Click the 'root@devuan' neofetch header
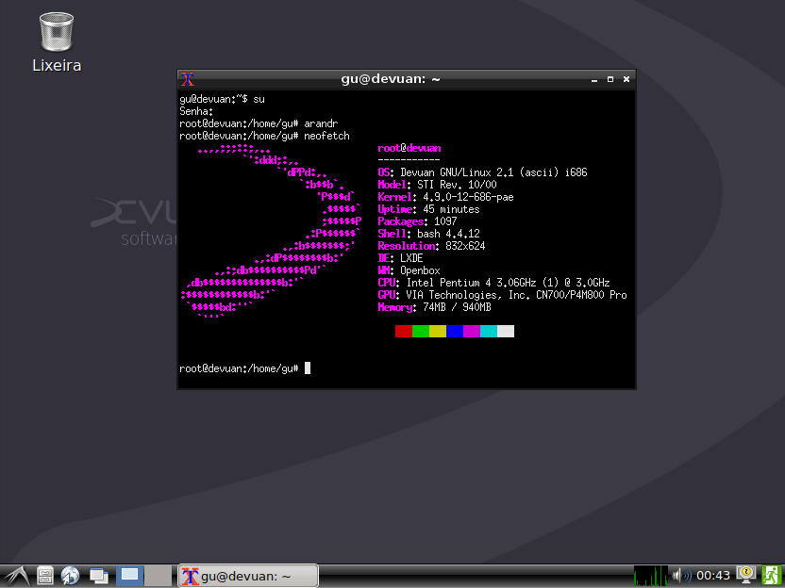The width and height of the screenshot is (785, 588). 409,148
